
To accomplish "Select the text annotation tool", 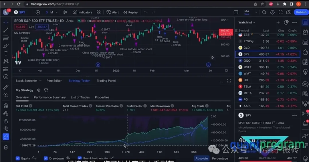I will tap(6, 54).
